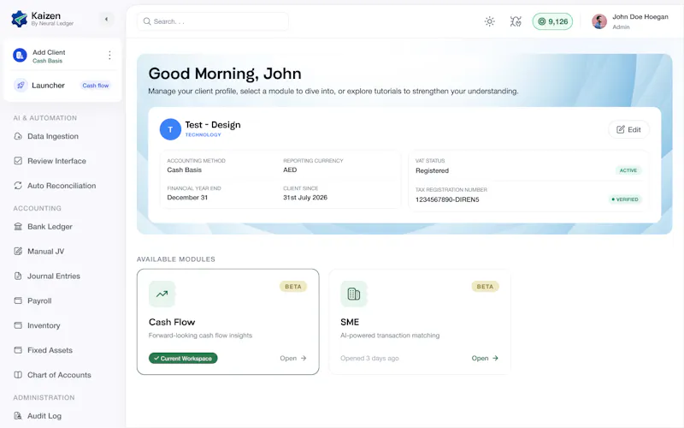Click the Cash Basis accounting method value
684x428 pixels.
[184, 169]
